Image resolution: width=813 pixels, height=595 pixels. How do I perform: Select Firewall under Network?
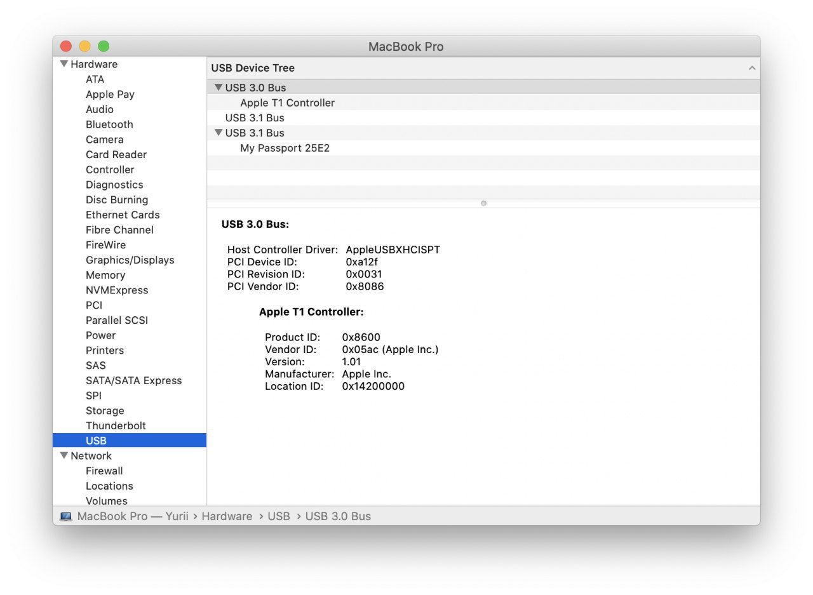point(104,471)
